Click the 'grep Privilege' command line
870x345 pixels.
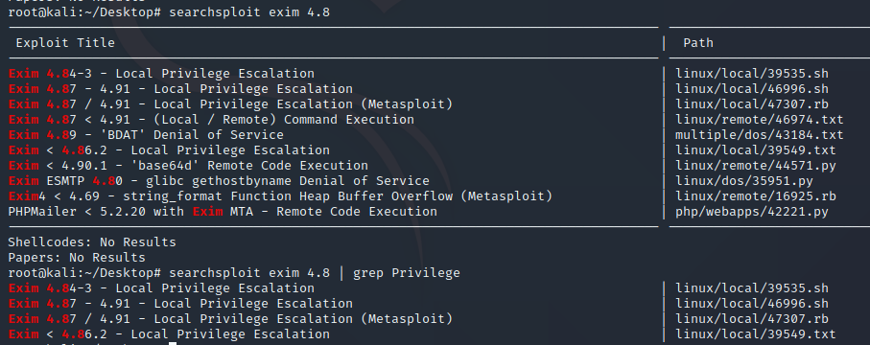[234, 273]
